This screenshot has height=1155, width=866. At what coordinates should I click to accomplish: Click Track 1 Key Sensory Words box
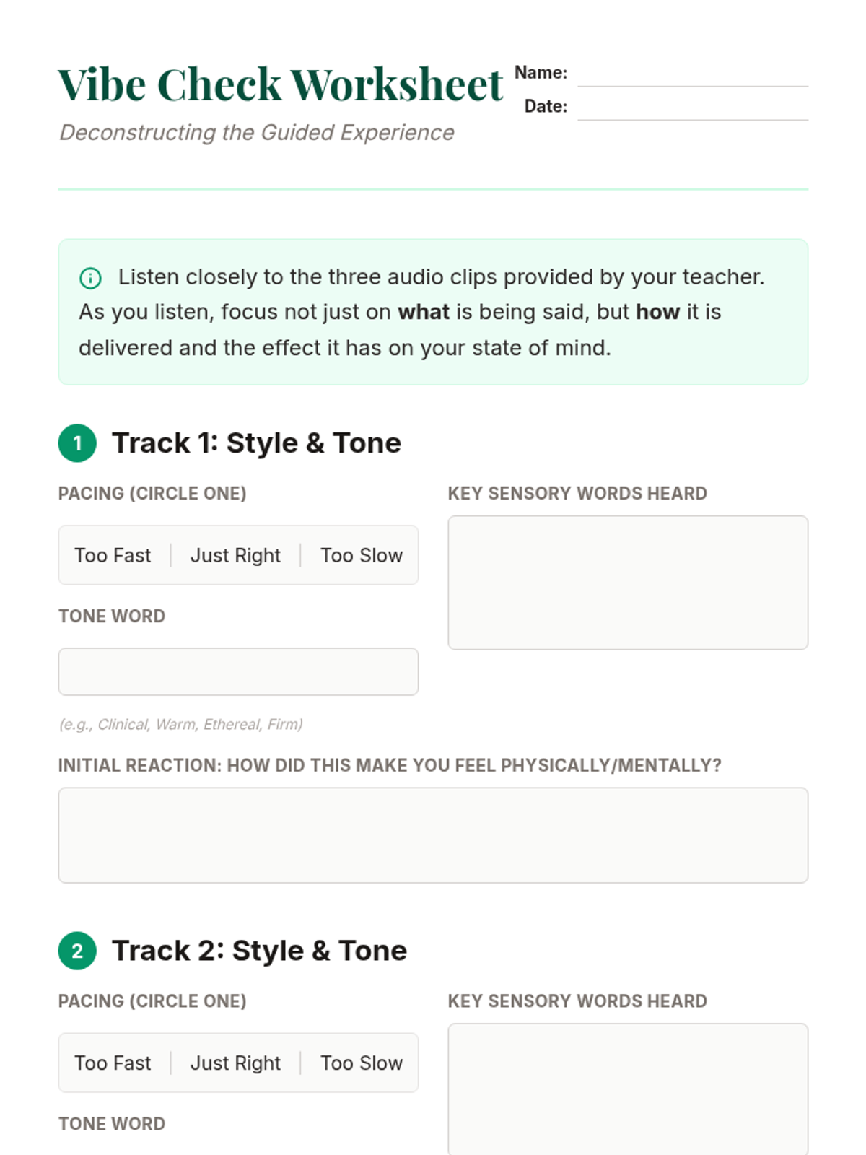pos(627,582)
